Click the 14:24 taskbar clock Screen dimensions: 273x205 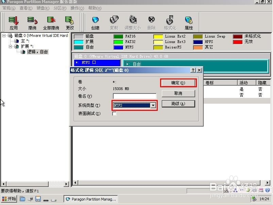click(264, 199)
